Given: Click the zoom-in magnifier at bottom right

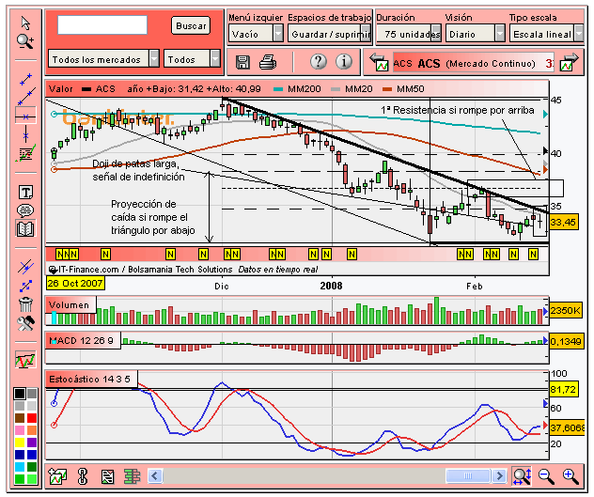Looking at the screenshot, I should (571, 476).
